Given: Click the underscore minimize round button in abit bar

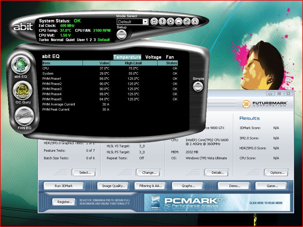Looking at the screenshot, I should coord(178,22).
